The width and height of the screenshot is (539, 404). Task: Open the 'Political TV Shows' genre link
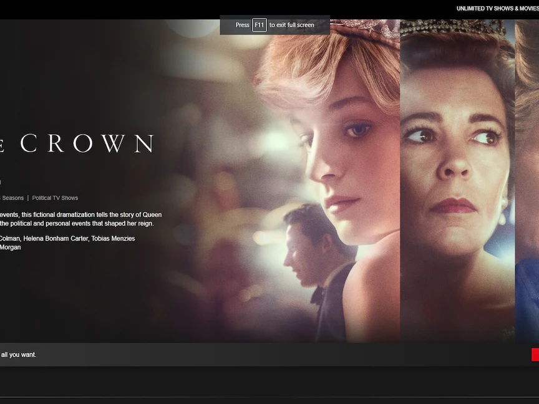55,198
